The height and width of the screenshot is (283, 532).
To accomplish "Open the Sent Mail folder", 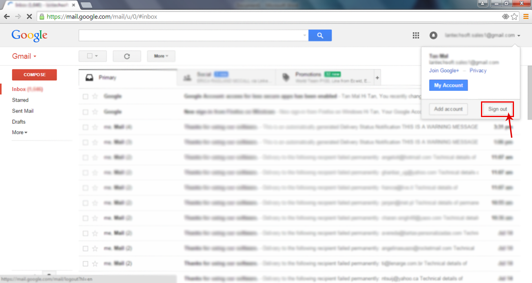I will click(23, 111).
